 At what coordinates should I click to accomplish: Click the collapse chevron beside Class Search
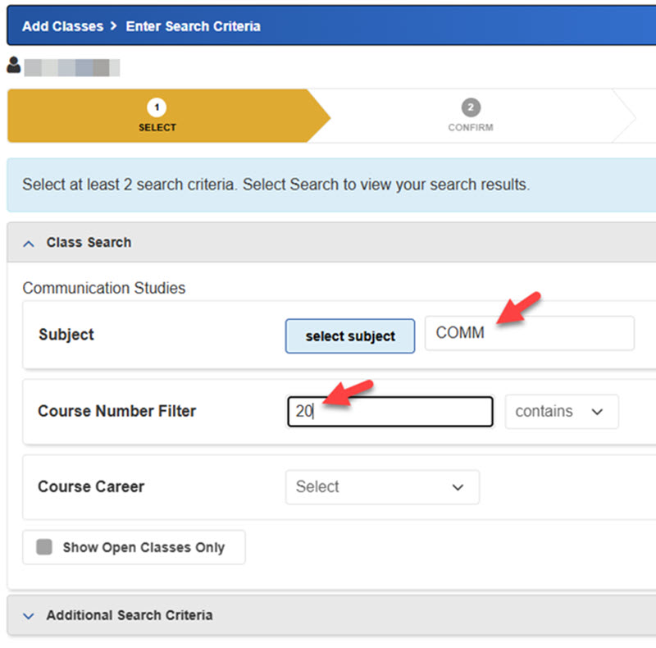coord(29,242)
